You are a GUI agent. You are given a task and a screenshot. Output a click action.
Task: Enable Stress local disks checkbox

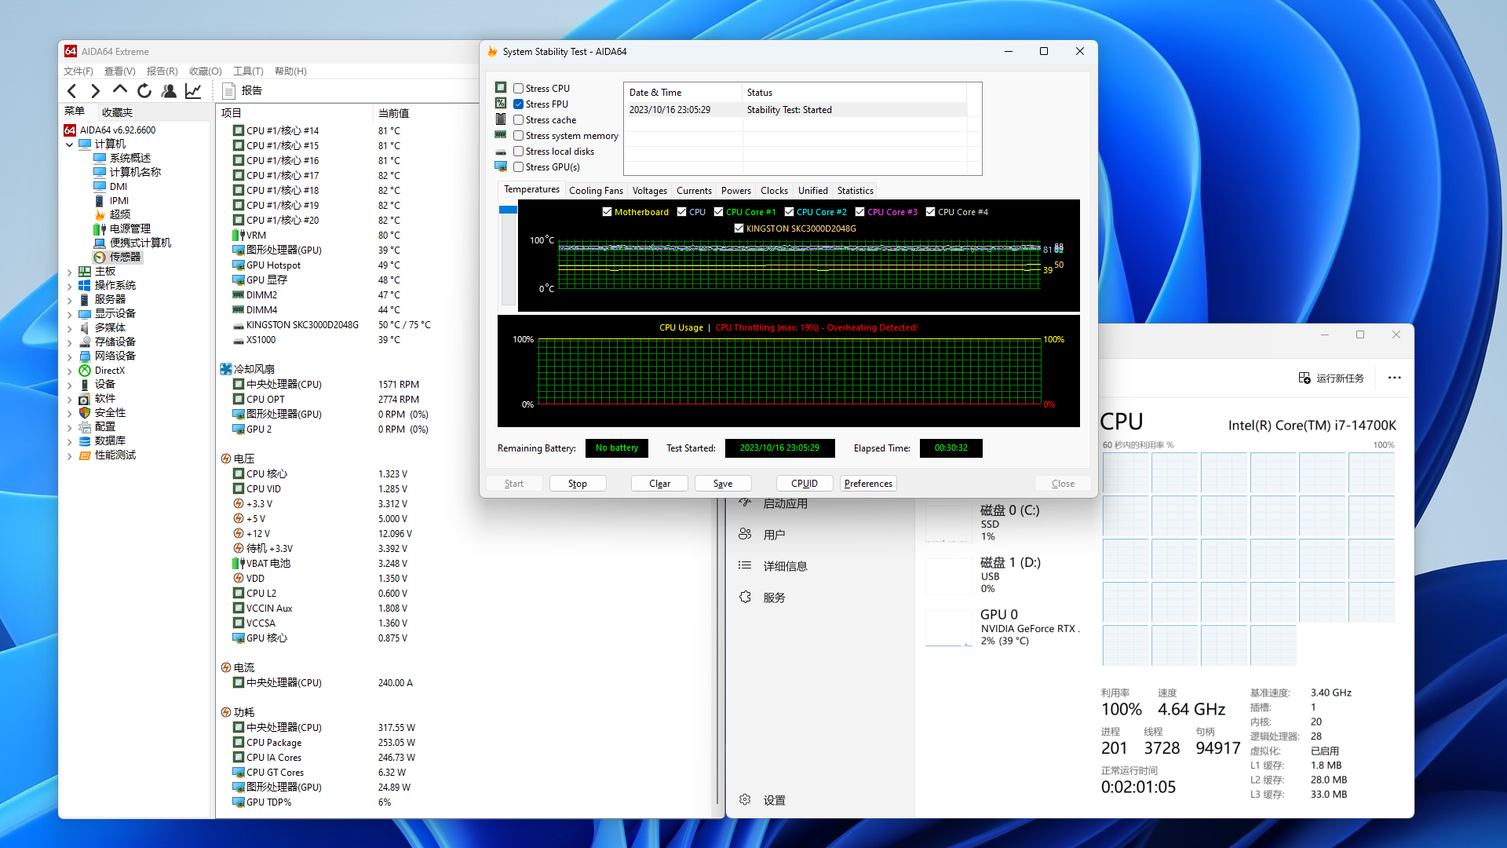[x=519, y=152]
